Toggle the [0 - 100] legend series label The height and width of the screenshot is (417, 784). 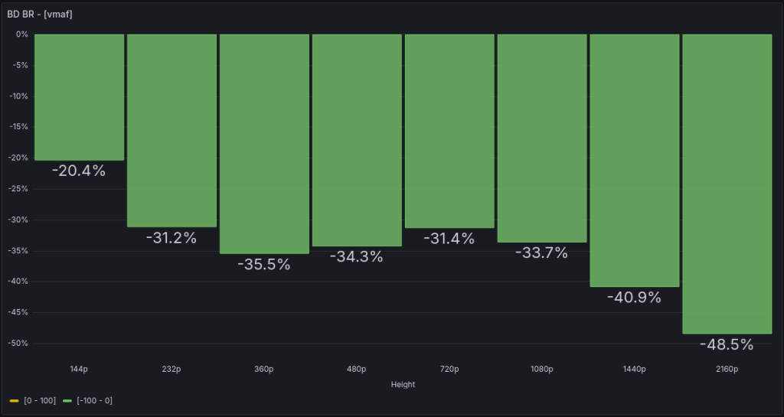40,401
